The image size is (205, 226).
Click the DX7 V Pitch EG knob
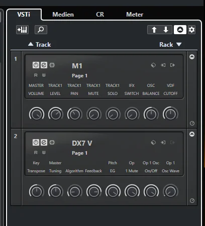tap(113, 192)
